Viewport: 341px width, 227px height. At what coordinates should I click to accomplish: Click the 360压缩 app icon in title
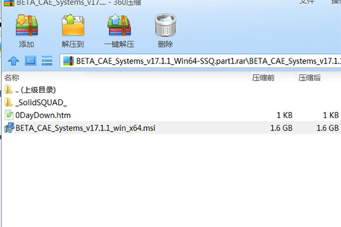coord(9,3)
